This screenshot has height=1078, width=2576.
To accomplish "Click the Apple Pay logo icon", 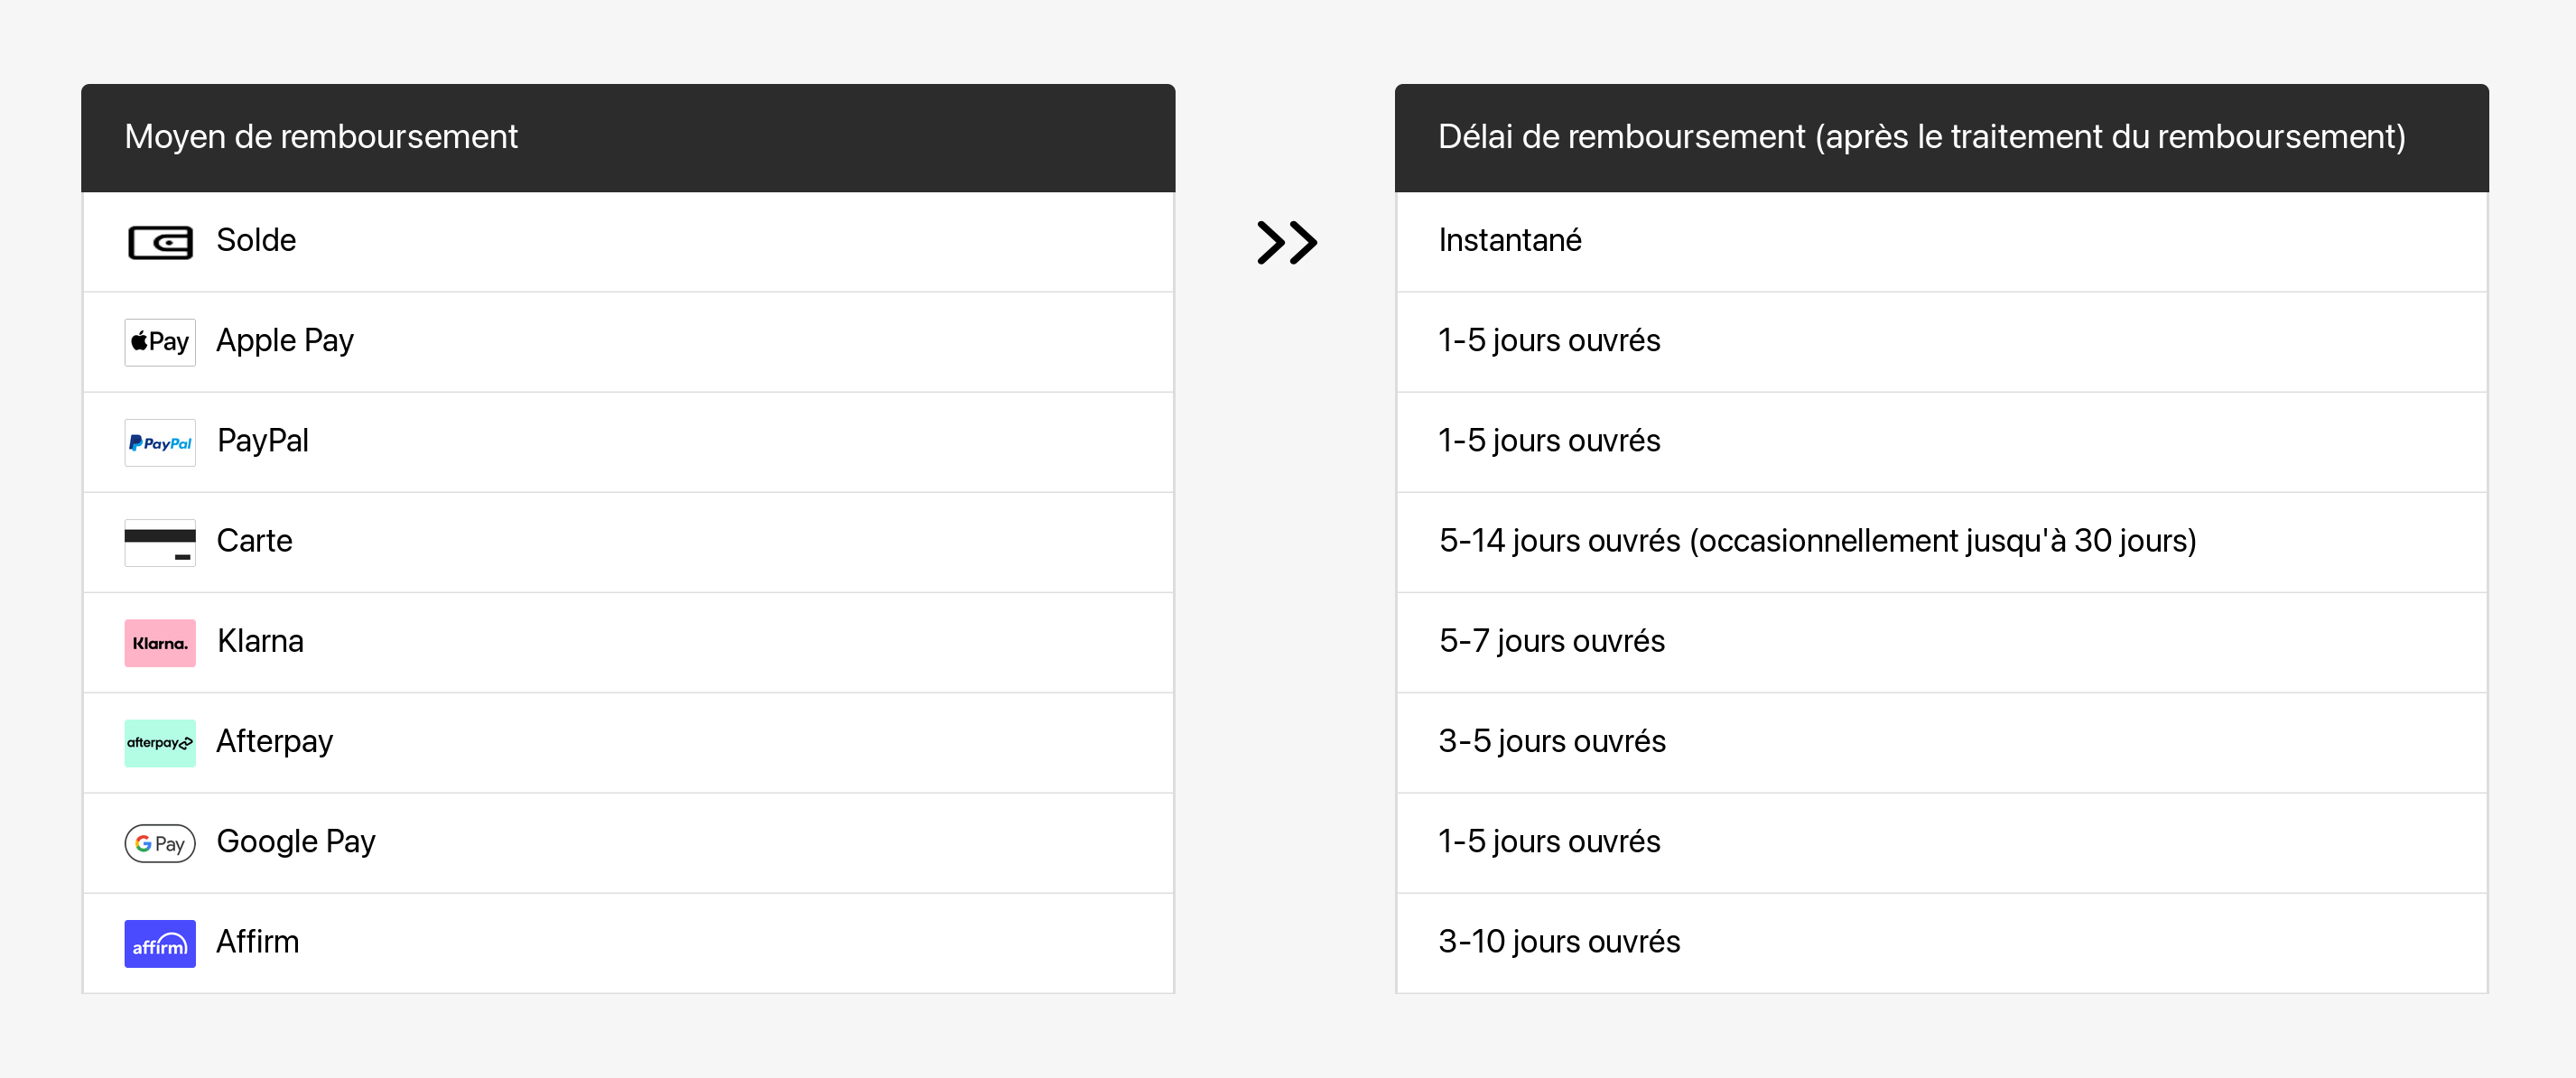I will (160, 342).
